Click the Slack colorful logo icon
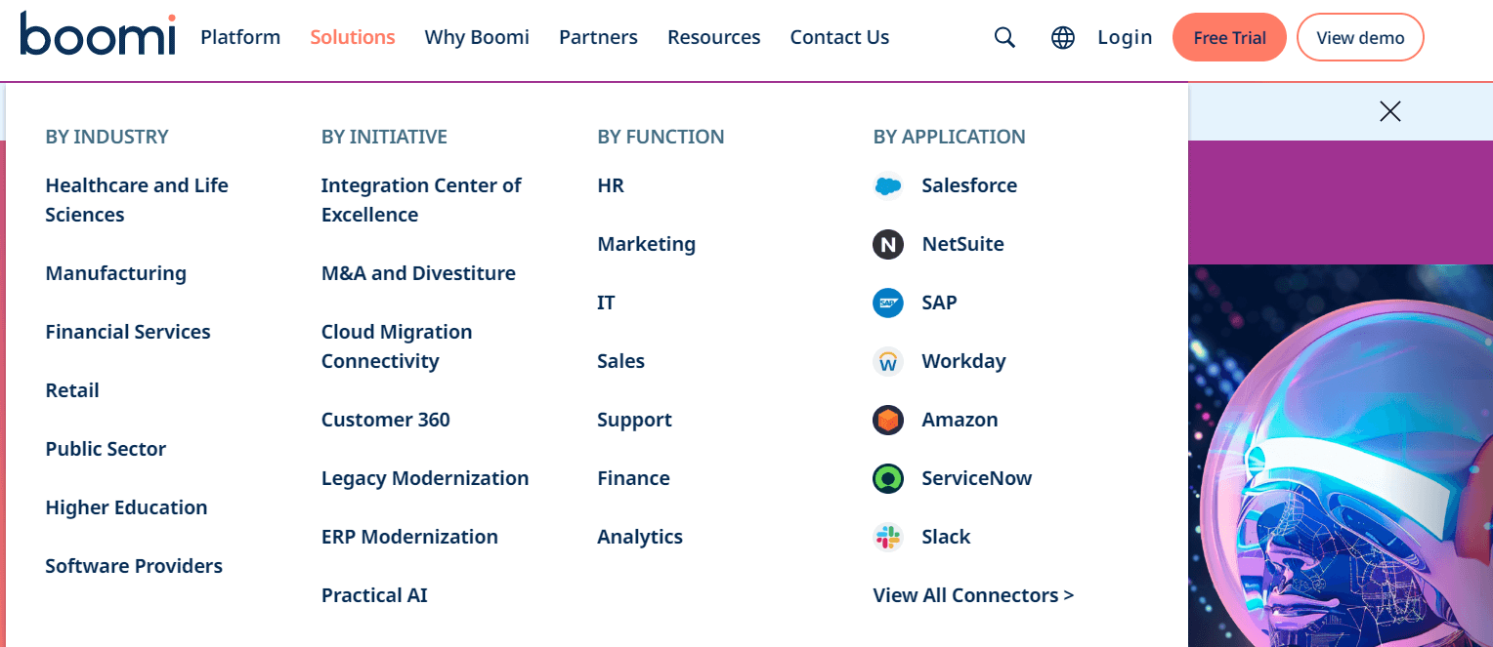This screenshot has height=647, width=1493. click(x=888, y=537)
